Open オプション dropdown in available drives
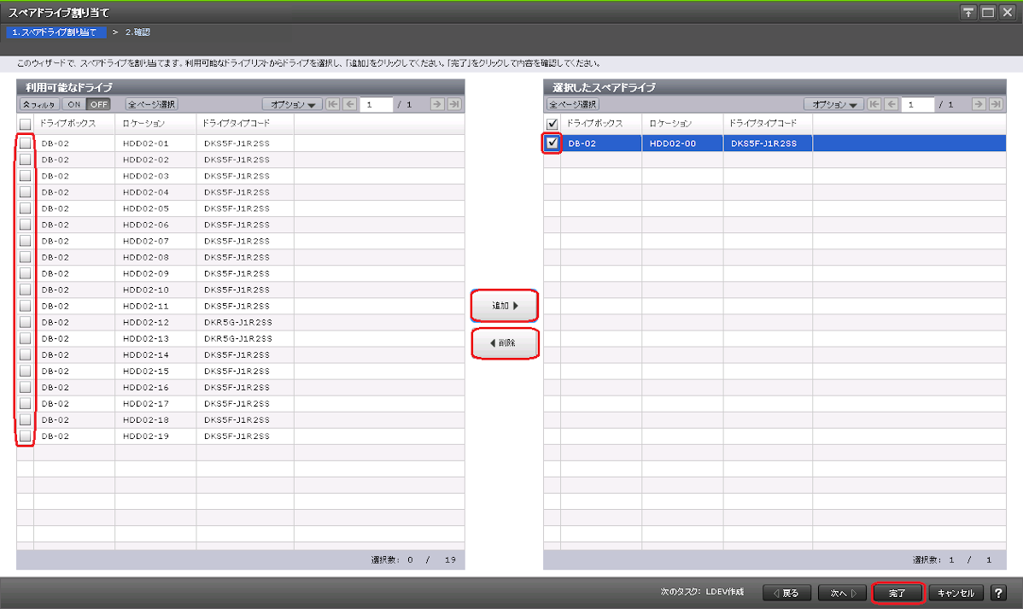The height and width of the screenshot is (609, 1023). click(x=292, y=104)
